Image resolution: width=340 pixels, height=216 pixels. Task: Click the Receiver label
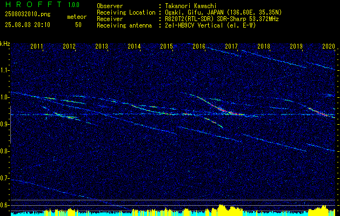tap(110, 19)
